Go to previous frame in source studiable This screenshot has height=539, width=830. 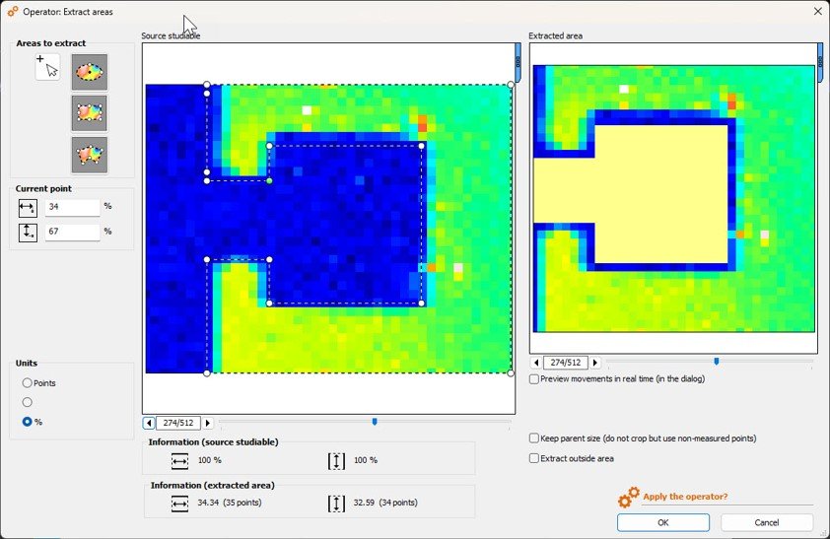pyautogui.click(x=149, y=423)
